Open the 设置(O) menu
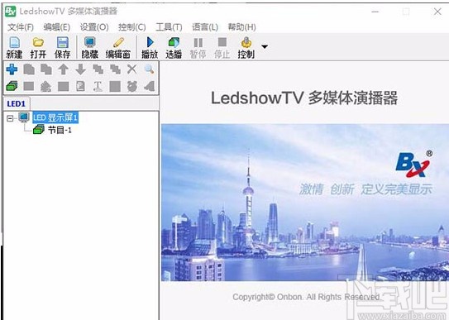 tap(94, 27)
